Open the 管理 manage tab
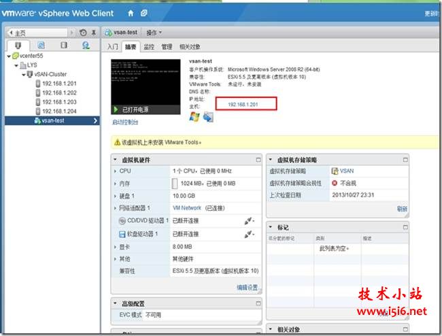The image size is (442, 336). pyautogui.click(x=167, y=47)
